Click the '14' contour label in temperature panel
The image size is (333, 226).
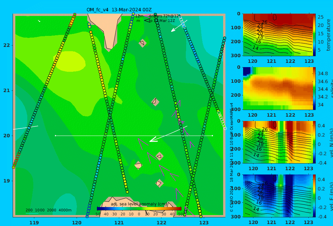click(x=255, y=48)
